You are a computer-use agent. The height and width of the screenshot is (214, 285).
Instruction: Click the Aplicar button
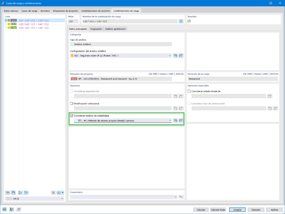274,209
